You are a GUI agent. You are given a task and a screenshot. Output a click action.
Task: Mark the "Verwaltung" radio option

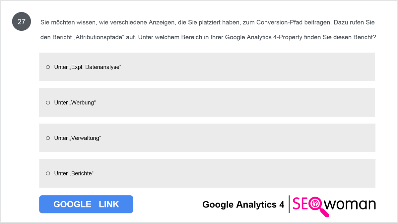click(48, 138)
